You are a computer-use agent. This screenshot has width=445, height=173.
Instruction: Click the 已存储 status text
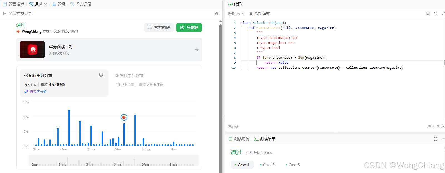pyautogui.click(x=233, y=127)
